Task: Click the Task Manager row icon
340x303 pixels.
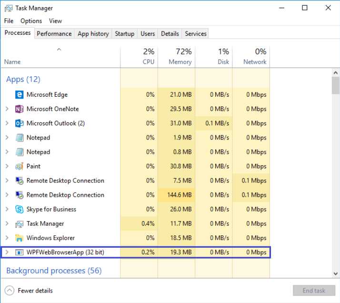Action: pos(20,223)
